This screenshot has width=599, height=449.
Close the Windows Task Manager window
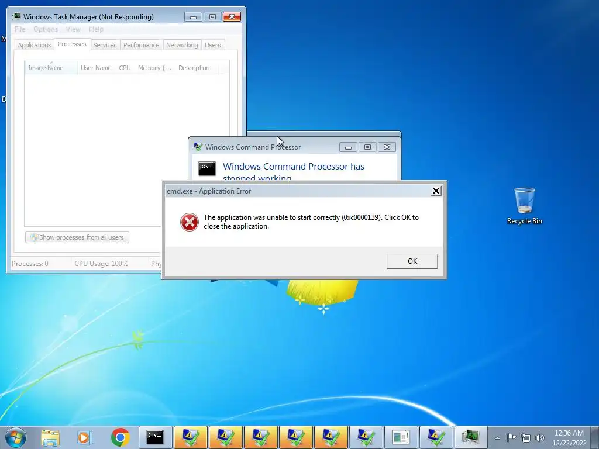[232, 17]
